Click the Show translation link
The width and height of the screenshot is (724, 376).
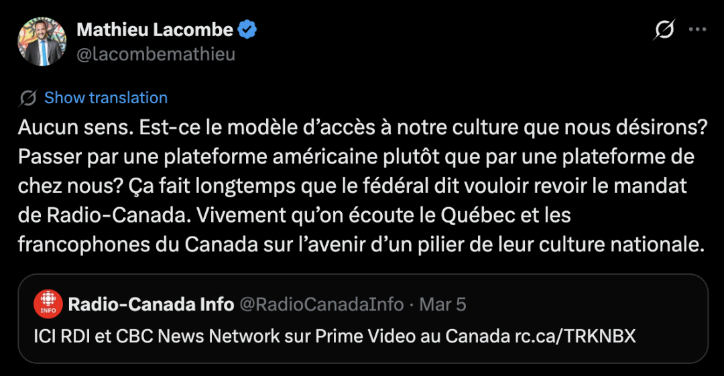pyautogui.click(x=106, y=98)
